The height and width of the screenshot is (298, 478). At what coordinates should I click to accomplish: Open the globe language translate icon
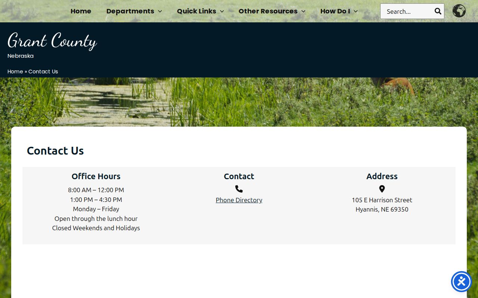pyautogui.click(x=459, y=11)
